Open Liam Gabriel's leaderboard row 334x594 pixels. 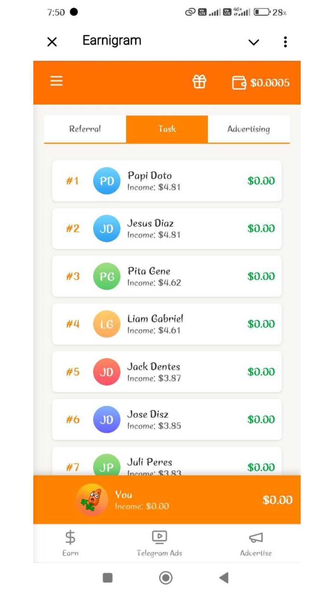(x=167, y=324)
